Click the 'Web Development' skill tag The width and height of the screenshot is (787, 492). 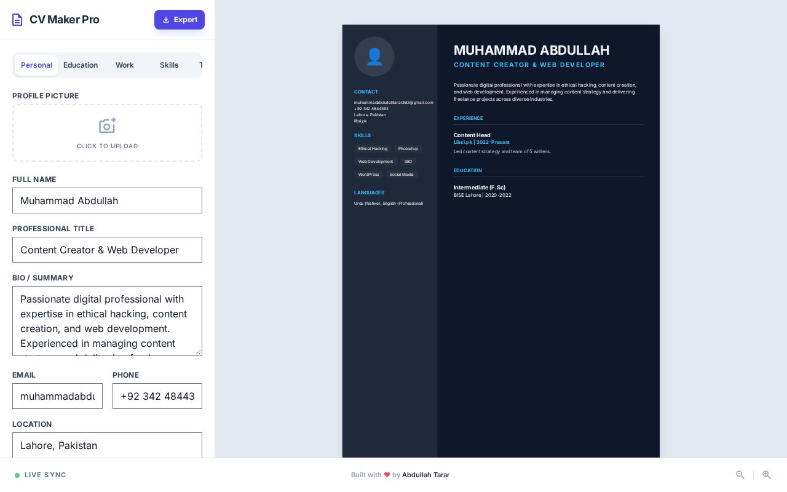point(376,162)
